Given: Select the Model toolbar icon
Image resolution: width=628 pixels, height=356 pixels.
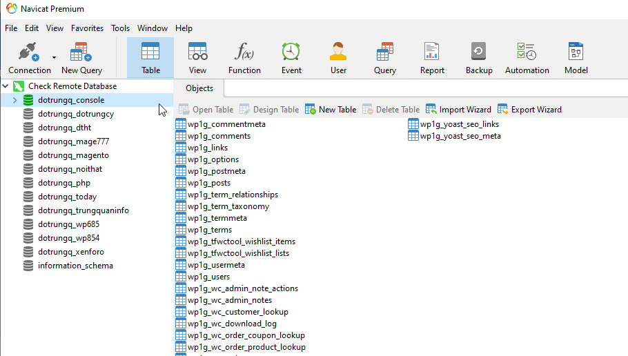Looking at the screenshot, I should [576, 52].
